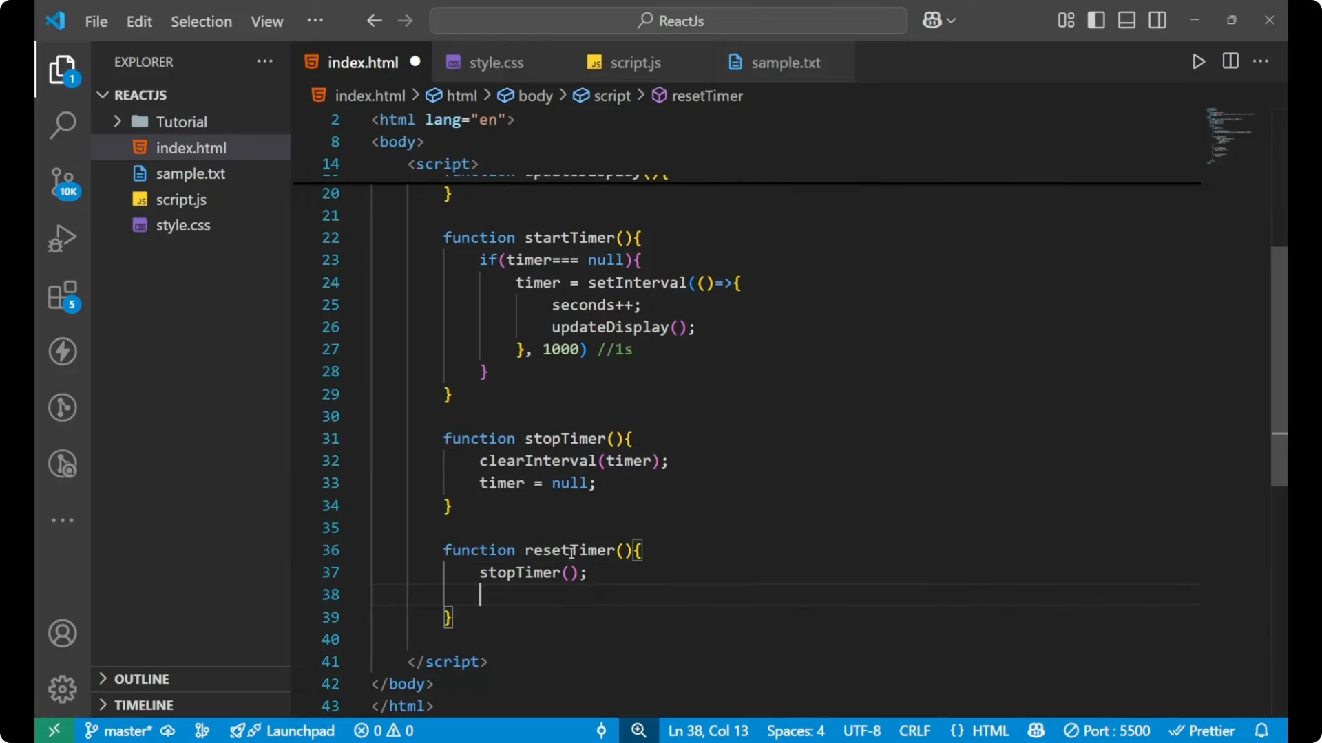Run the file with the play icon
Image resolution: width=1322 pixels, height=743 pixels.
point(1198,61)
